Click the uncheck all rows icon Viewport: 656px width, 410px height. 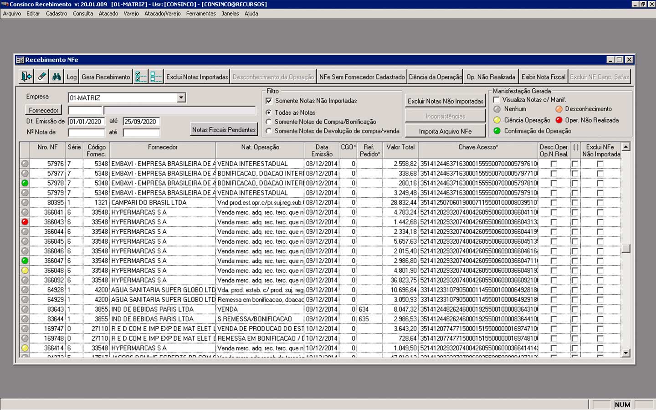coord(156,77)
